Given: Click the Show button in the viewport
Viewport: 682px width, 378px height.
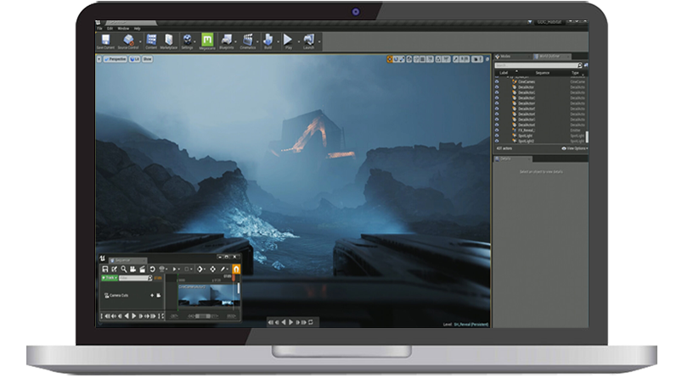Looking at the screenshot, I should 148,60.
